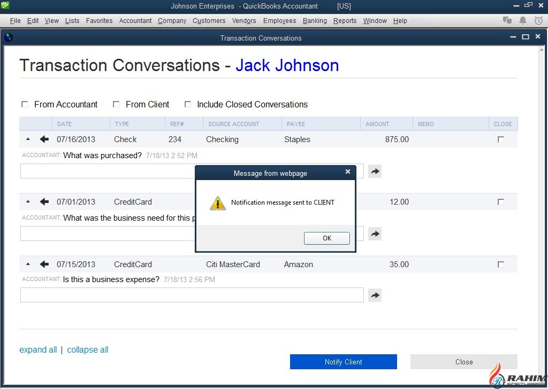Collapse the 07/01/2013 CreditCard conversation triangle
The image size is (548, 389).
[x=28, y=202]
